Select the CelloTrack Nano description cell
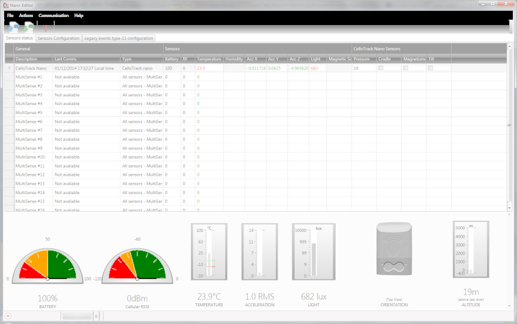This screenshot has height=324, width=517. tap(33, 68)
